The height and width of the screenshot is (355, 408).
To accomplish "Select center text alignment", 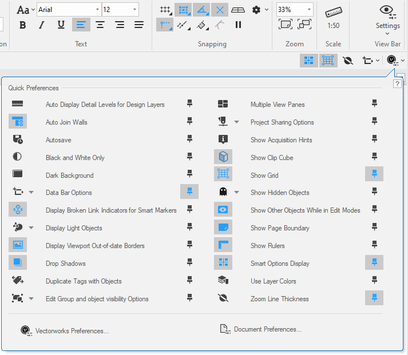I will [x=100, y=25].
